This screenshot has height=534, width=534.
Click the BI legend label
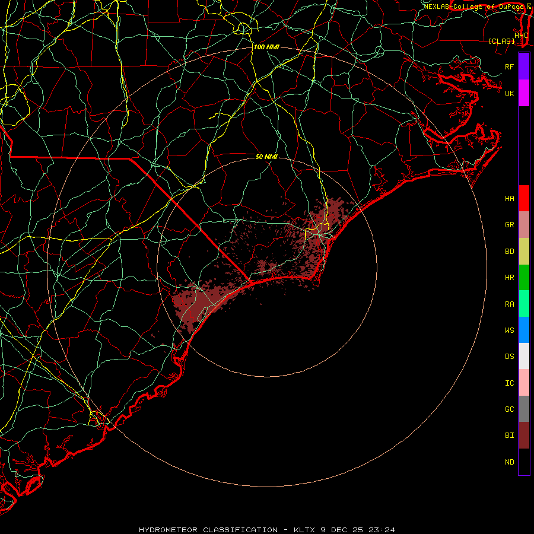(509, 436)
